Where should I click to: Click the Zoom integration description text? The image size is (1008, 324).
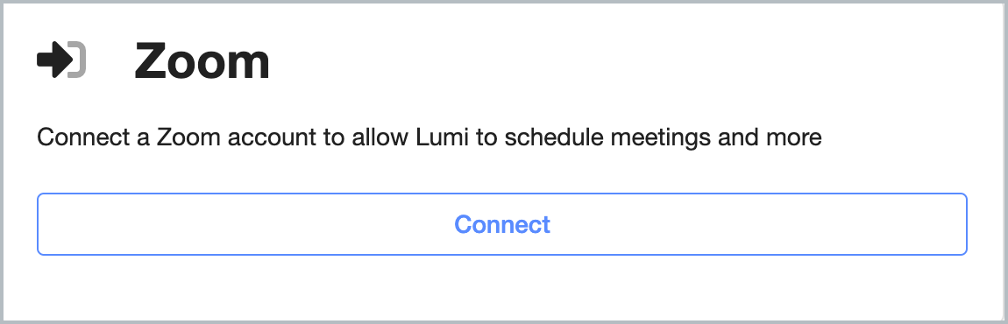point(429,137)
